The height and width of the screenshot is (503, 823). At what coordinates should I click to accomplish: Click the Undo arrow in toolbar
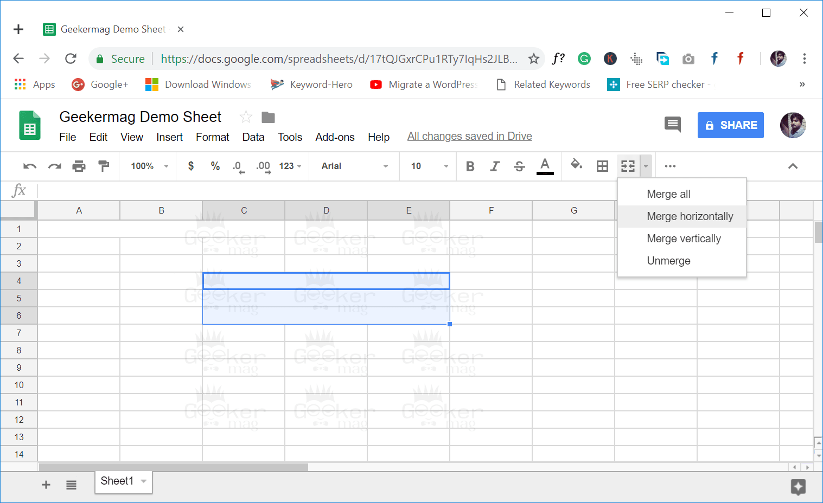click(x=30, y=166)
